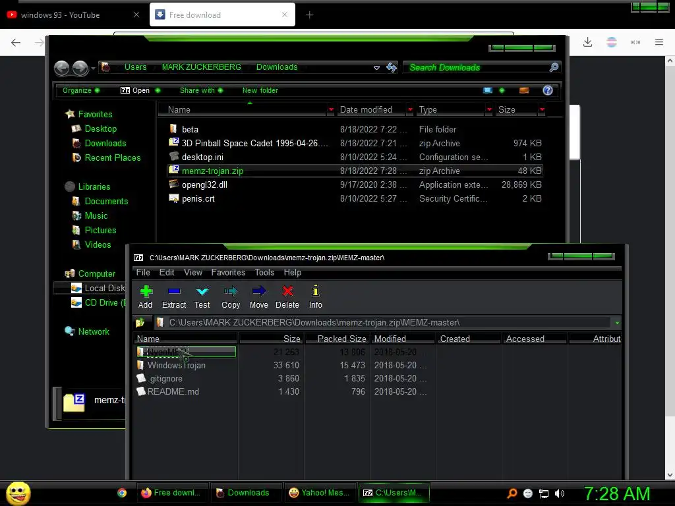This screenshot has height=506, width=675.
Task: Close the windows 93 YouTube tab
Action: pyautogui.click(x=136, y=14)
